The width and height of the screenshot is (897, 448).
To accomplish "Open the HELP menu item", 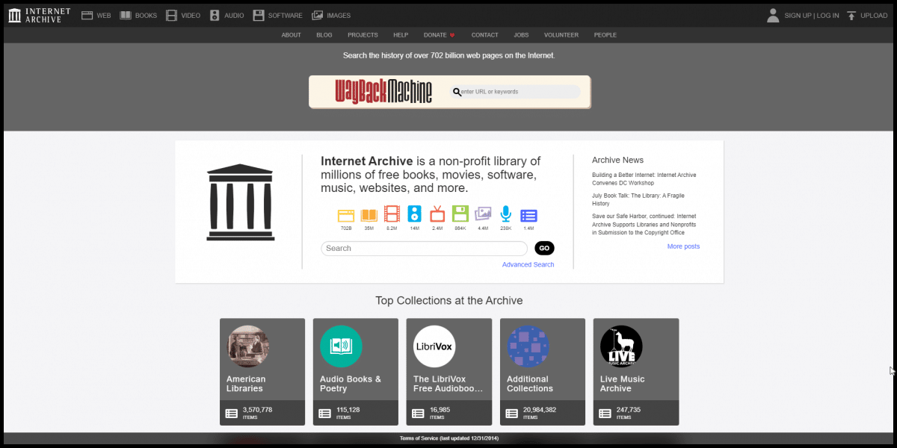I will [x=401, y=35].
